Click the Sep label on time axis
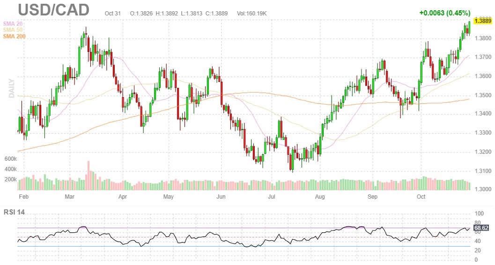The image size is (495, 265). pyautogui.click(x=372, y=197)
